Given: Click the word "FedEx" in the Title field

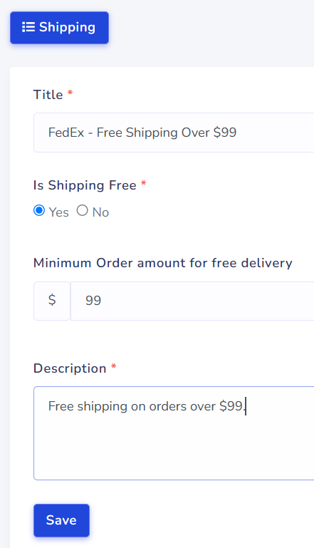Looking at the screenshot, I should point(66,133).
